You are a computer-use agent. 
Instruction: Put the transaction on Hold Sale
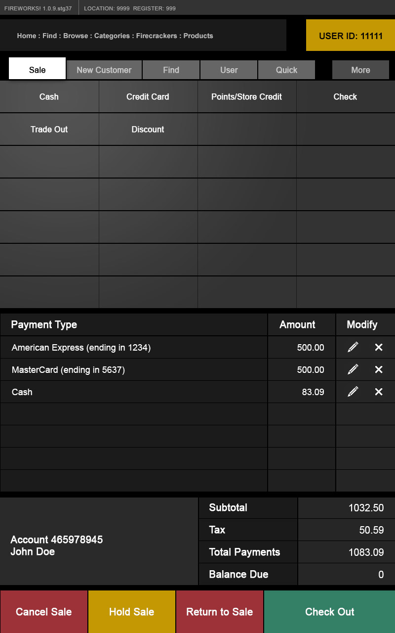pyautogui.click(x=131, y=612)
